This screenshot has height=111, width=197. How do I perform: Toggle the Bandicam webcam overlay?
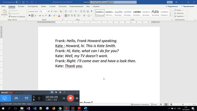[39, 98]
